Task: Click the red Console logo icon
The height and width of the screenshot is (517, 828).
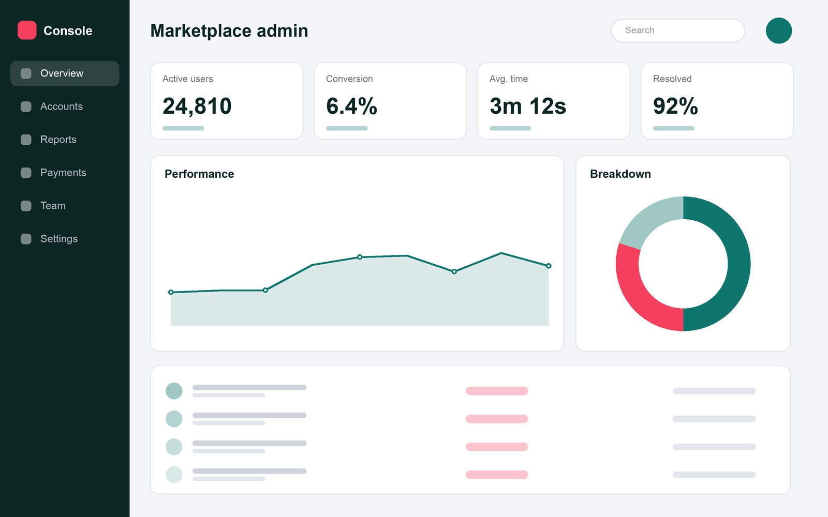Action: [x=27, y=31]
